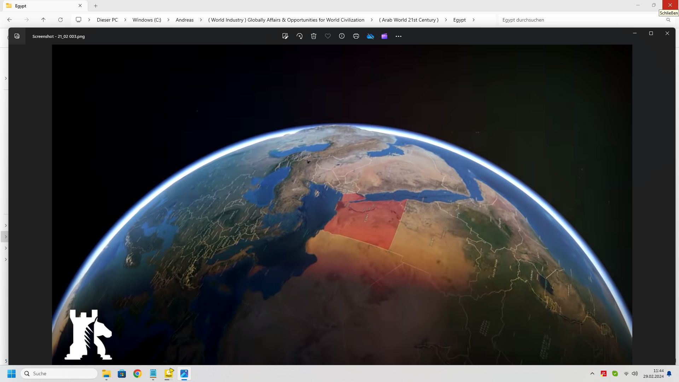Add a new Explorer tab
The height and width of the screenshot is (382, 679).
[x=95, y=6]
